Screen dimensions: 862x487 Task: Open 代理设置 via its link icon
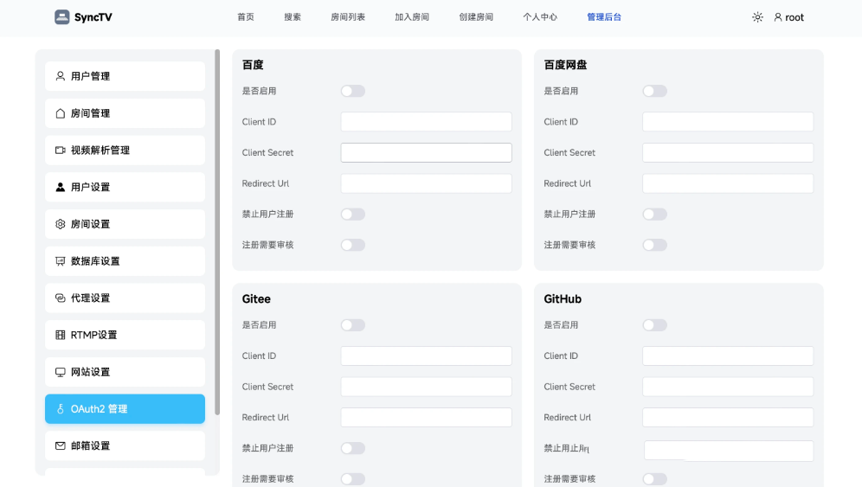(61, 298)
